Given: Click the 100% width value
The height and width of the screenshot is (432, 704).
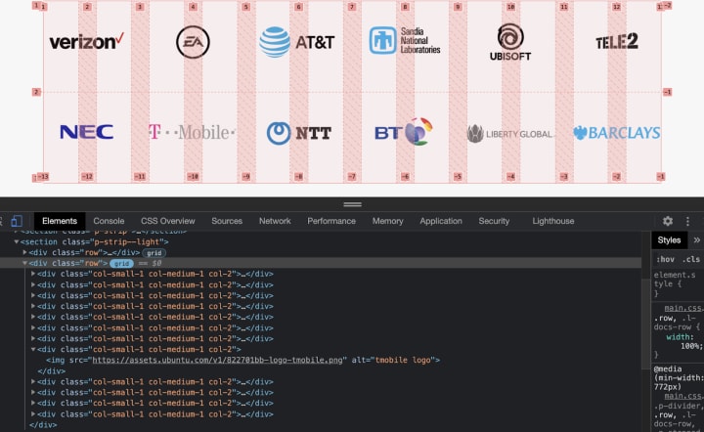Looking at the screenshot, I should (x=691, y=346).
